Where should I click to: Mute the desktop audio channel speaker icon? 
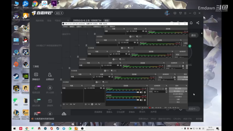141,100
